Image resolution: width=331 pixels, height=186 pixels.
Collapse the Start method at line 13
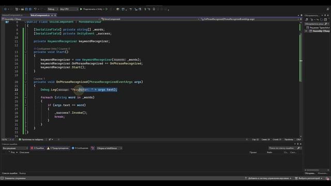pos(25,52)
